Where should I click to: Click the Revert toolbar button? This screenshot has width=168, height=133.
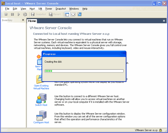[55, 14]
